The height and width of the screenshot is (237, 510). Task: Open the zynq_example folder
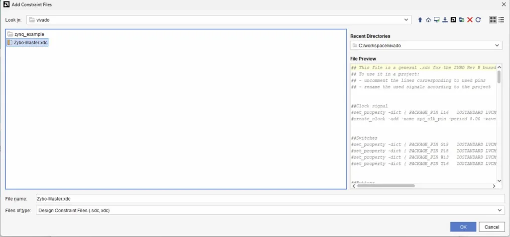(x=29, y=34)
